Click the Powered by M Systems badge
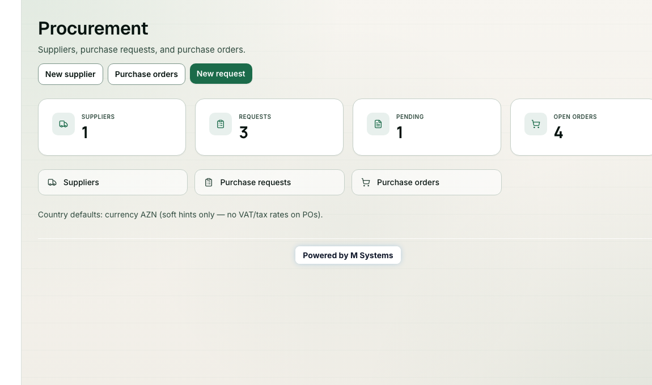652x385 pixels. point(348,255)
